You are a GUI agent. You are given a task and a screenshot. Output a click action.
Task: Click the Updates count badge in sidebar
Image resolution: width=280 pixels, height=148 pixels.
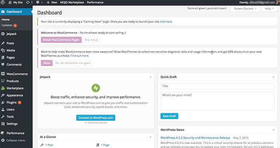tap(15, 25)
